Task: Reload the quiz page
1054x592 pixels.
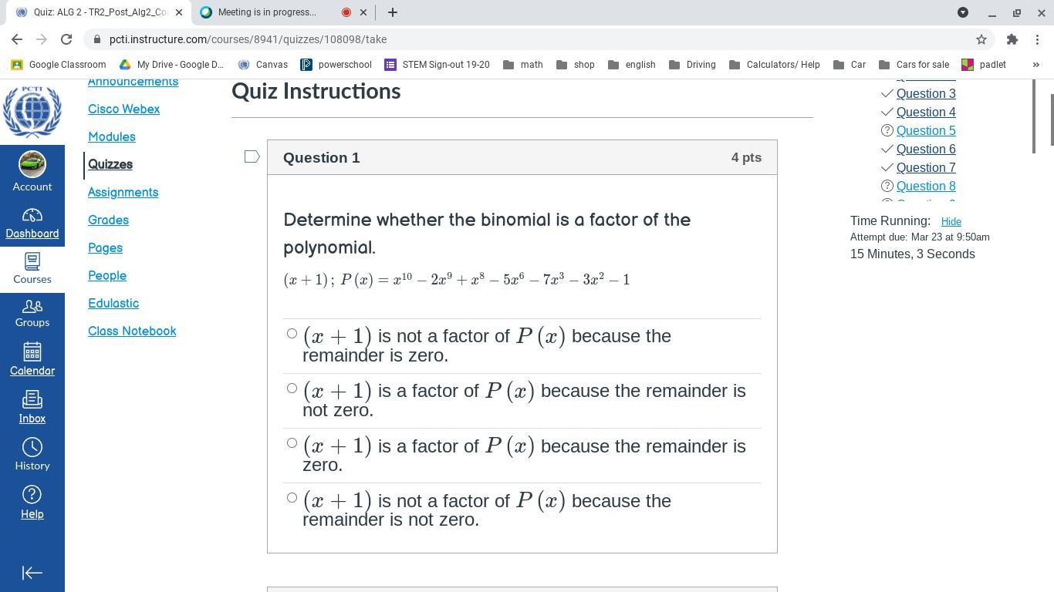Action: 66,39
